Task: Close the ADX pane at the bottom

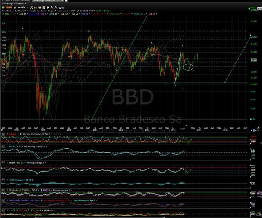Action: (x=3, y=211)
